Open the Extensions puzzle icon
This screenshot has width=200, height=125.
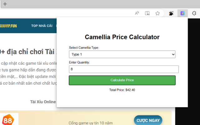tap(194, 13)
